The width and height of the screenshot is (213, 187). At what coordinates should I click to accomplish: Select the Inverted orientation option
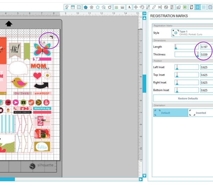tap(201, 113)
